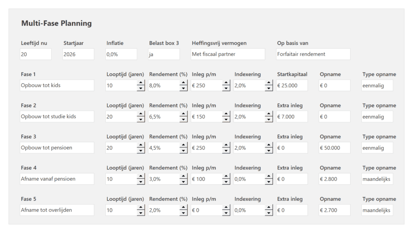This screenshot has width=413, height=233.
Task: Click the Inflatie percentage field
Action: (x=121, y=54)
